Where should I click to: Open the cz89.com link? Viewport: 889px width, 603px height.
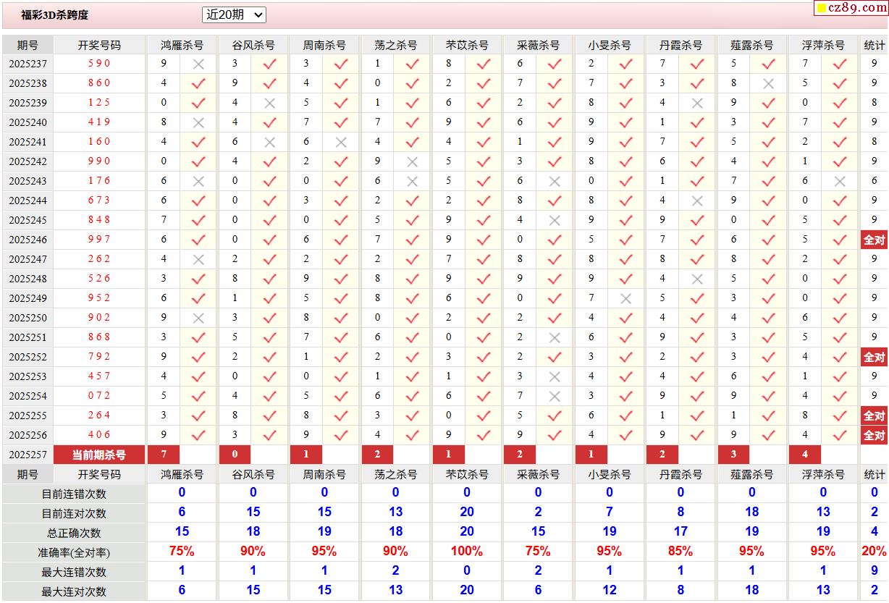point(852,8)
